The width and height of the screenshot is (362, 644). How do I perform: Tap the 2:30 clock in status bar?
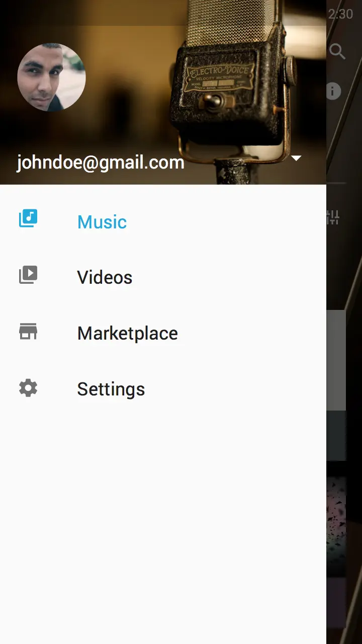(x=340, y=14)
